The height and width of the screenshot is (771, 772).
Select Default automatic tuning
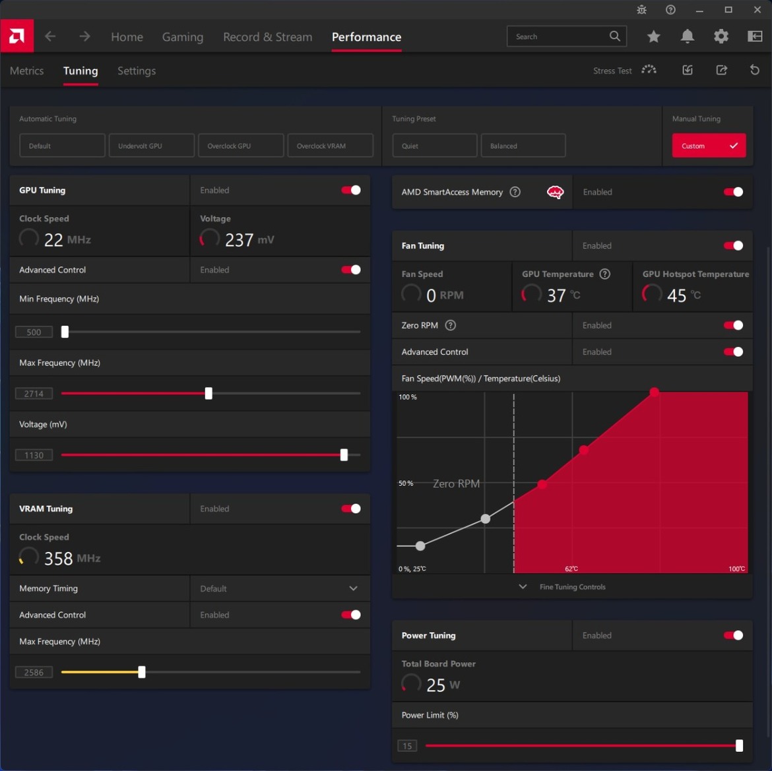[x=62, y=146]
